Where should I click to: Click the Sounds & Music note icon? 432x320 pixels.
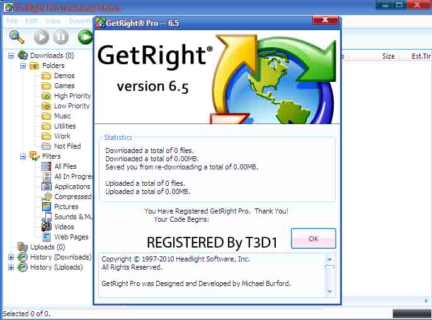(47, 217)
